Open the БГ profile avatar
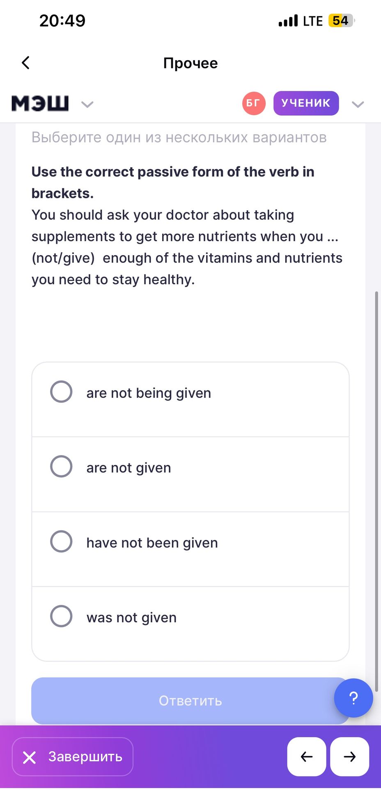The width and height of the screenshot is (381, 790). point(254,103)
